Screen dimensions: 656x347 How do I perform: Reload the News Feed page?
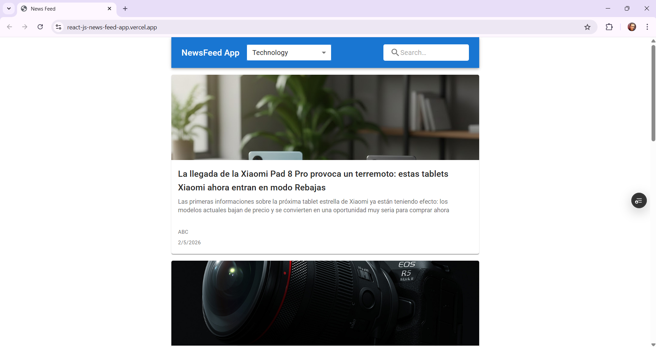point(40,27)
